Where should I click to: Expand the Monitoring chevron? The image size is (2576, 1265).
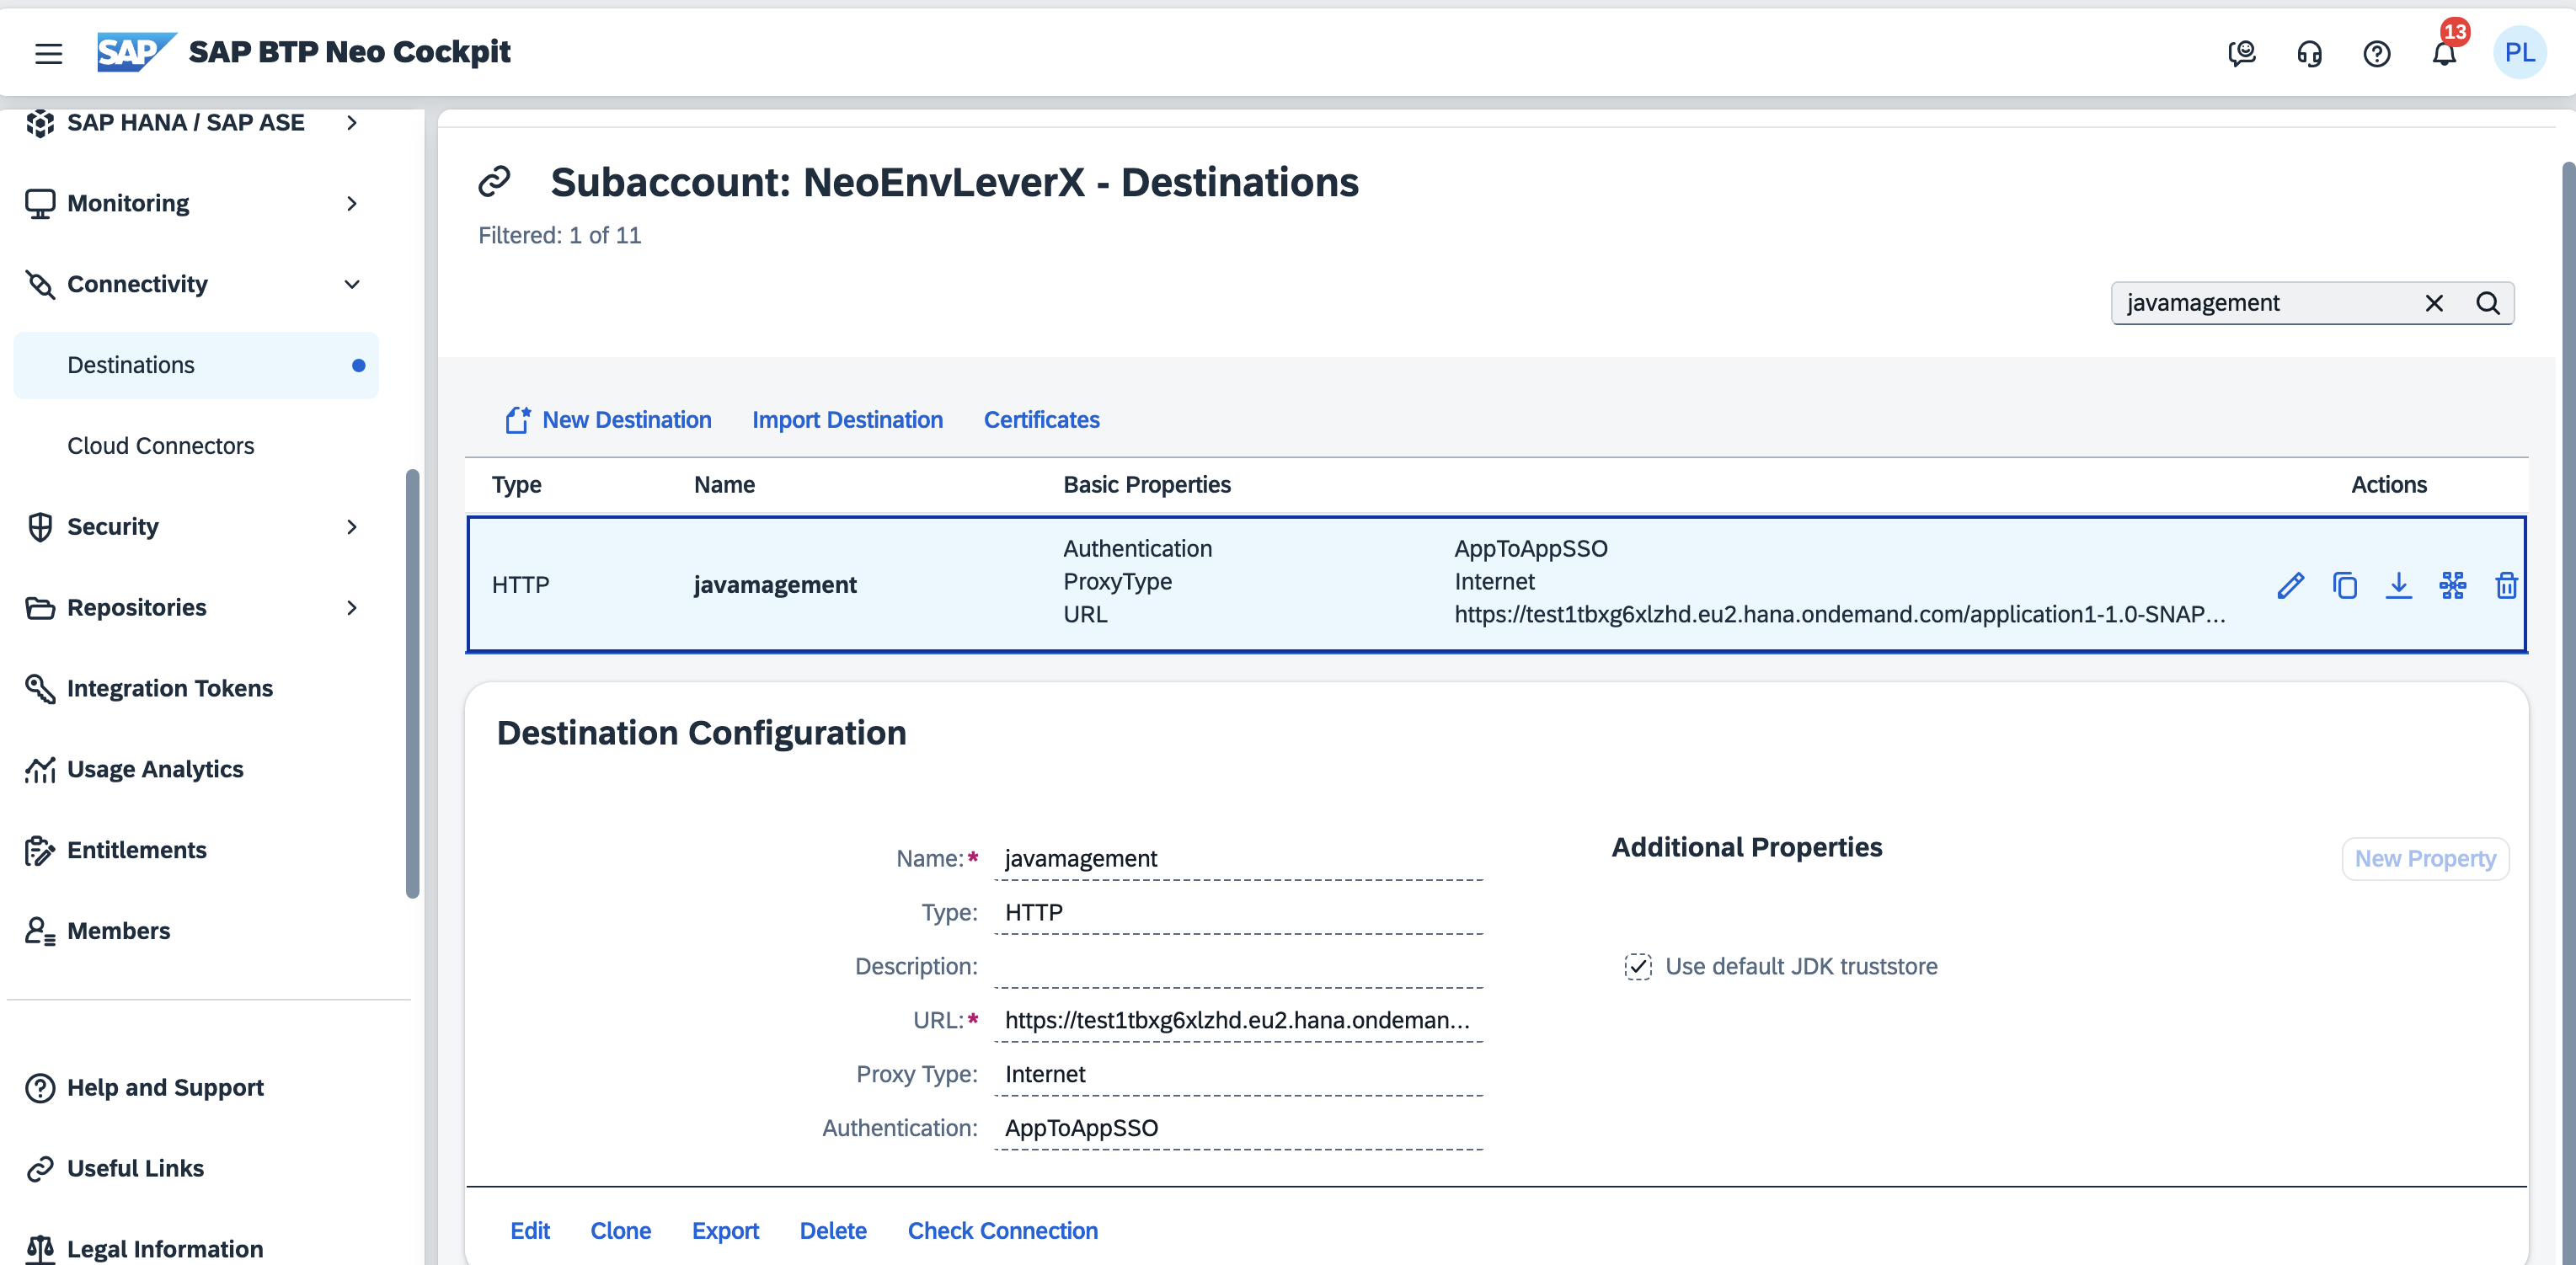(x=352, y=204)
